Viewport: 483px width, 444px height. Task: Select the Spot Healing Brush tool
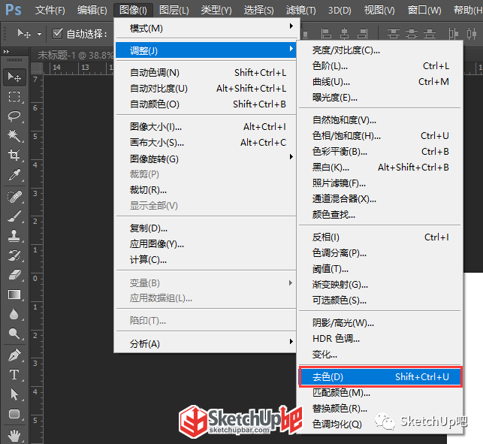click(x=14, y=197)
